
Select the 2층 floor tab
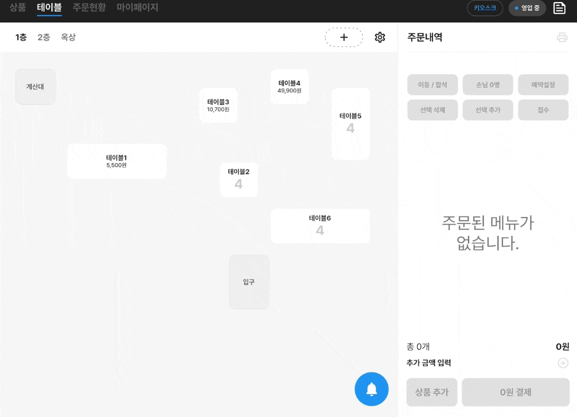[44, 38]
